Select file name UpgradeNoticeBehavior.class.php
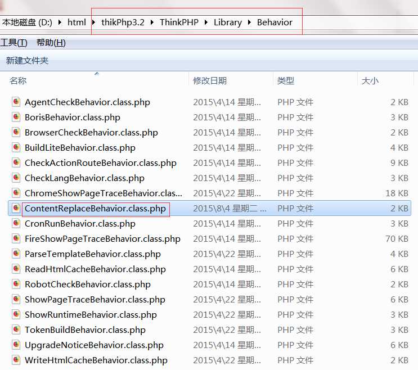The image size is (418, 370). point(94,345)
